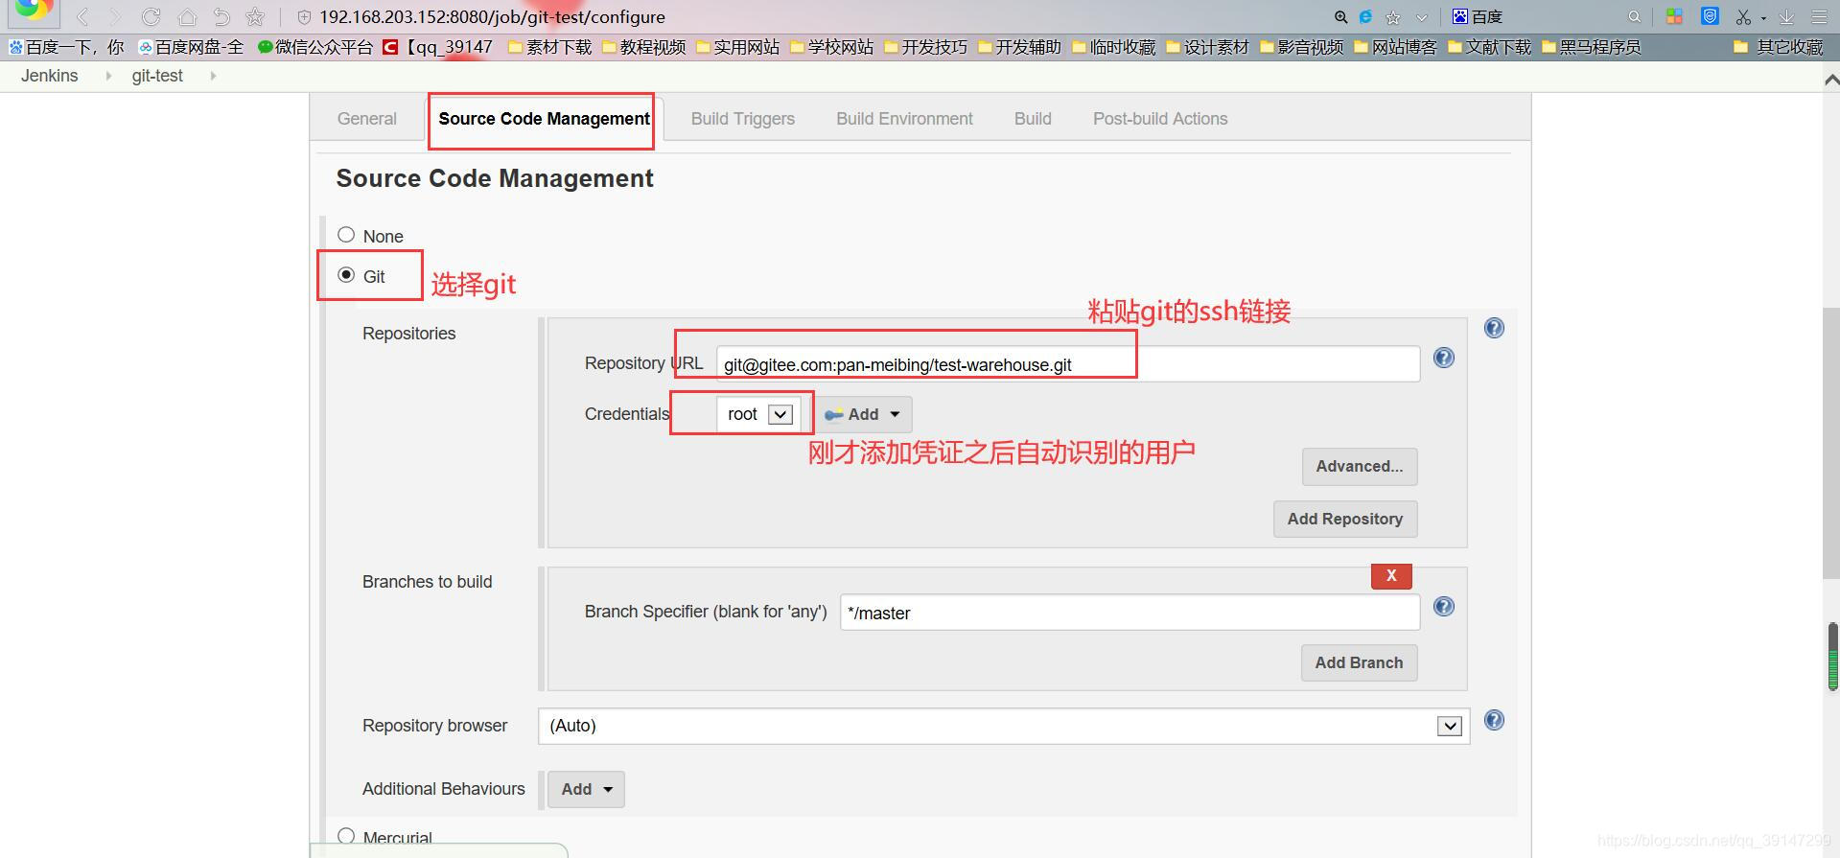Open help for Repositories section
1840x858 pixels.
(1494, 328)
